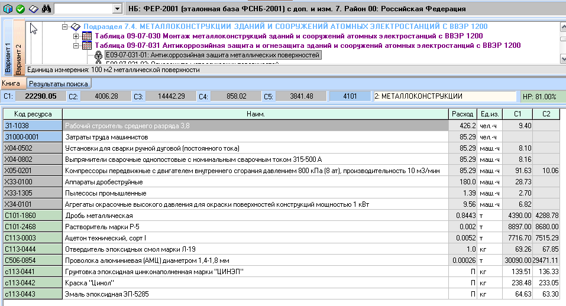566x306 pixels.
Task: Click the tree scrollbar up arrow
Action: coord(563,27)
